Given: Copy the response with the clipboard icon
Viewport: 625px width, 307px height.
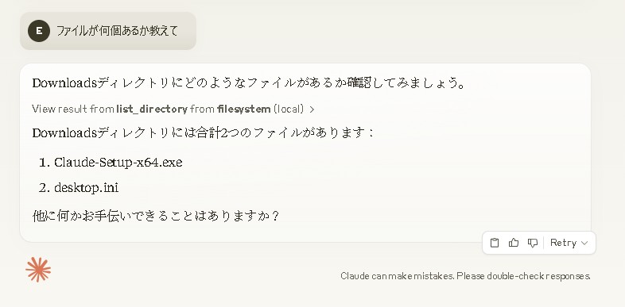Looking at the screenshot, I should point(495,243).
